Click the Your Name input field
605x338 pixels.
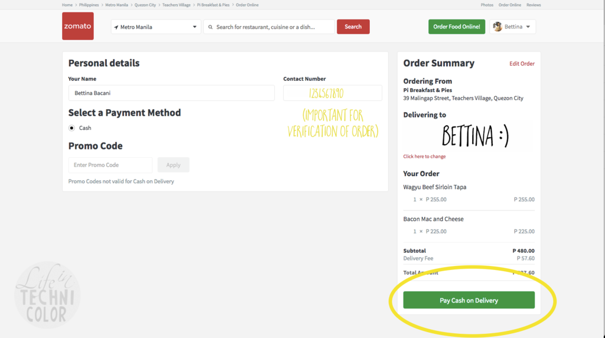tap(171, 93)
